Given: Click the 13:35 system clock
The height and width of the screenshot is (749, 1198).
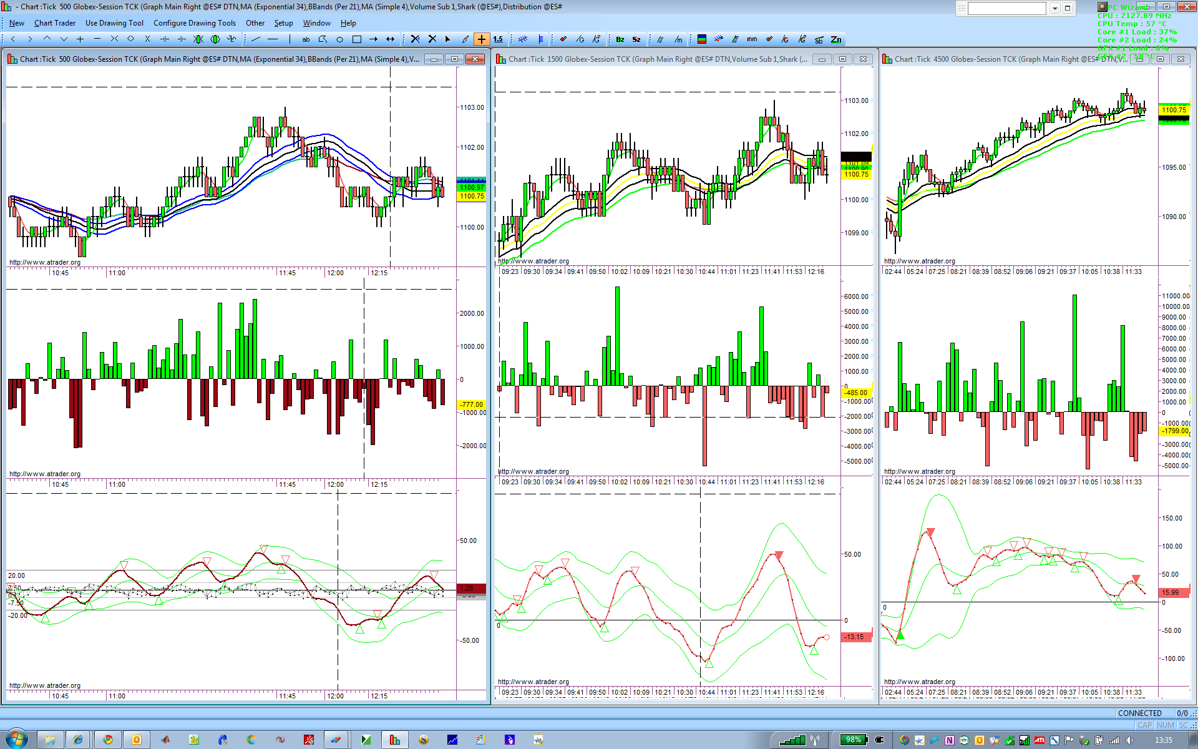Looking at the screenshot, I should click(1164, 740).
